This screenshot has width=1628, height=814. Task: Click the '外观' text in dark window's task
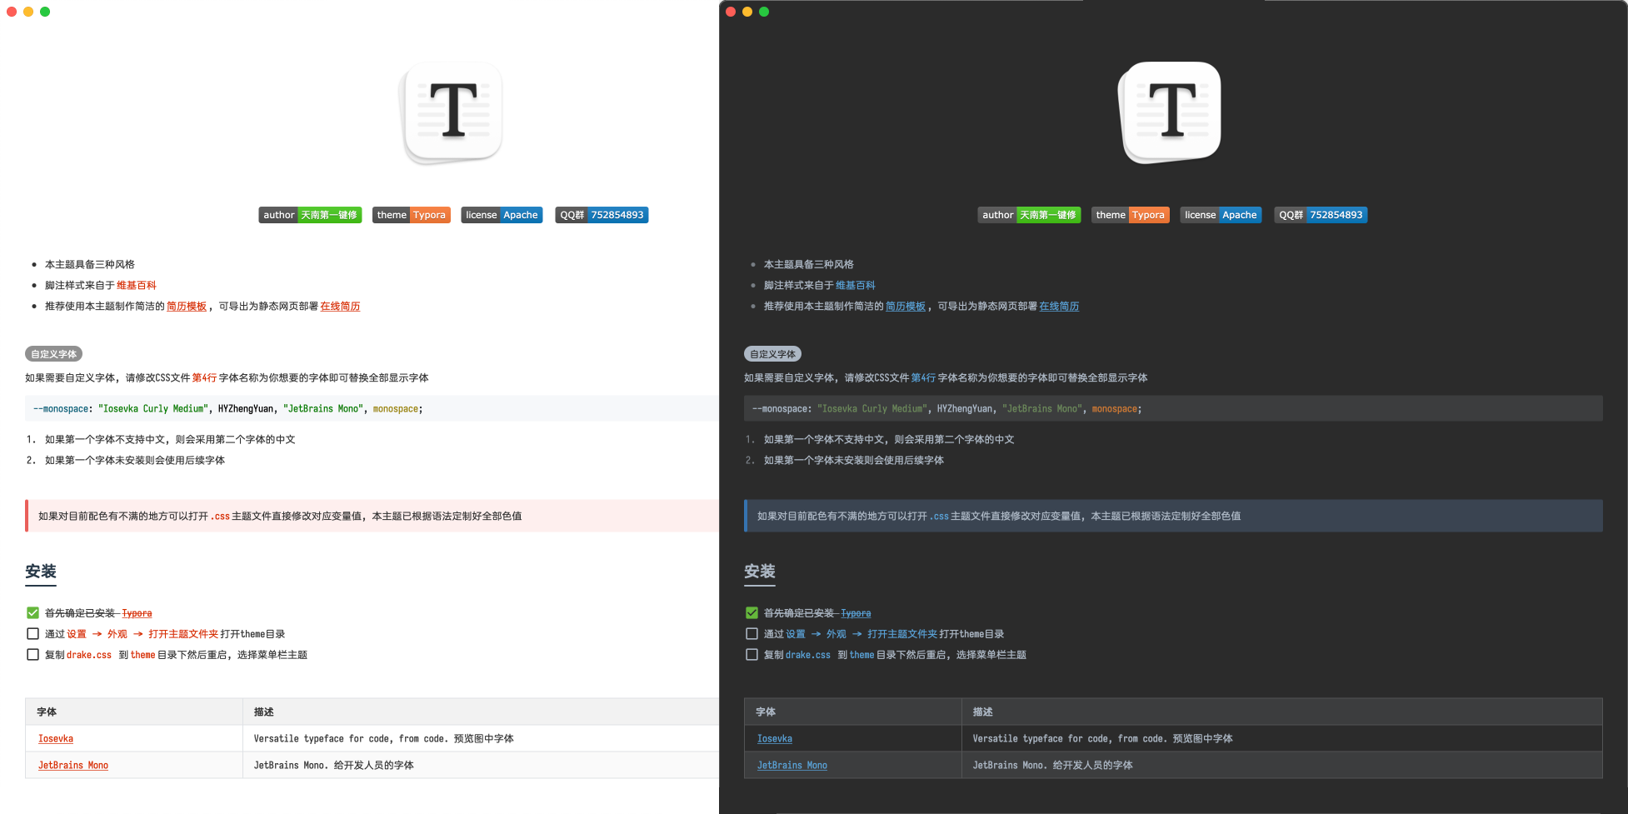(836, 634)
